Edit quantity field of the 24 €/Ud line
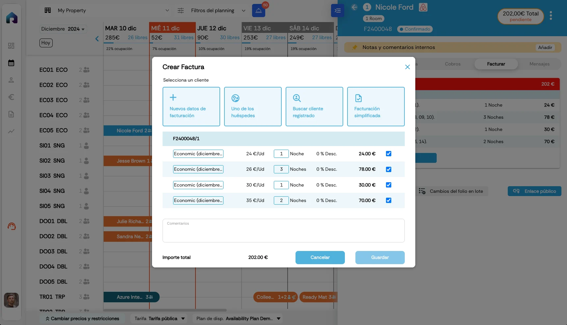 click(281, 154)
